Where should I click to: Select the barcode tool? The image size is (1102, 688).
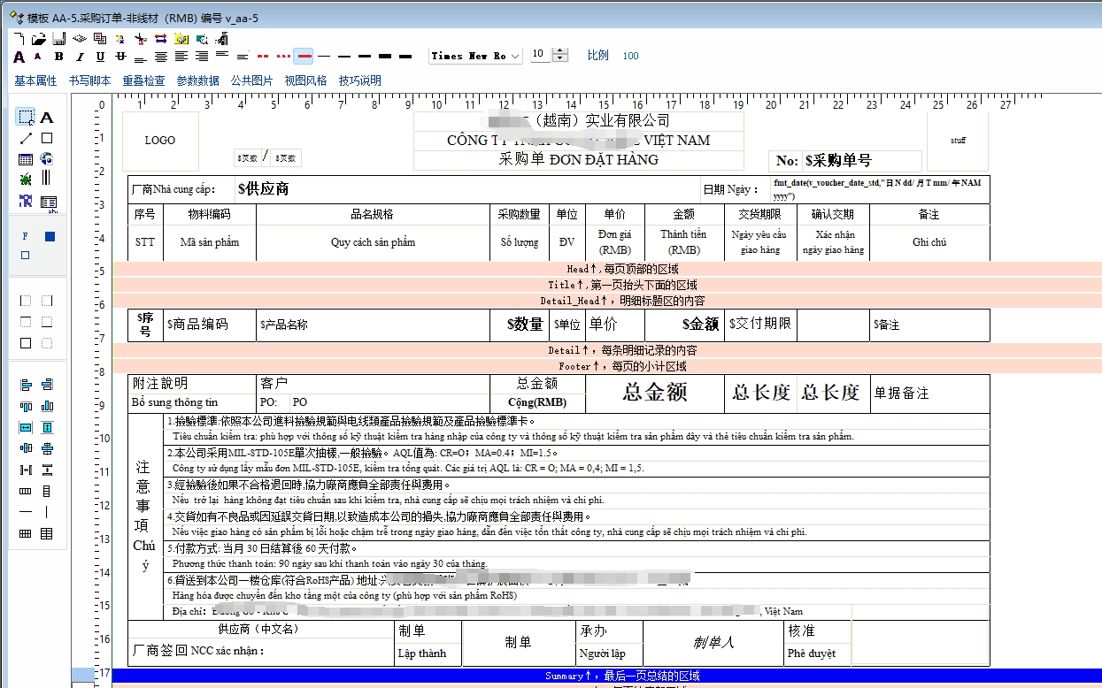pos(47,180)
